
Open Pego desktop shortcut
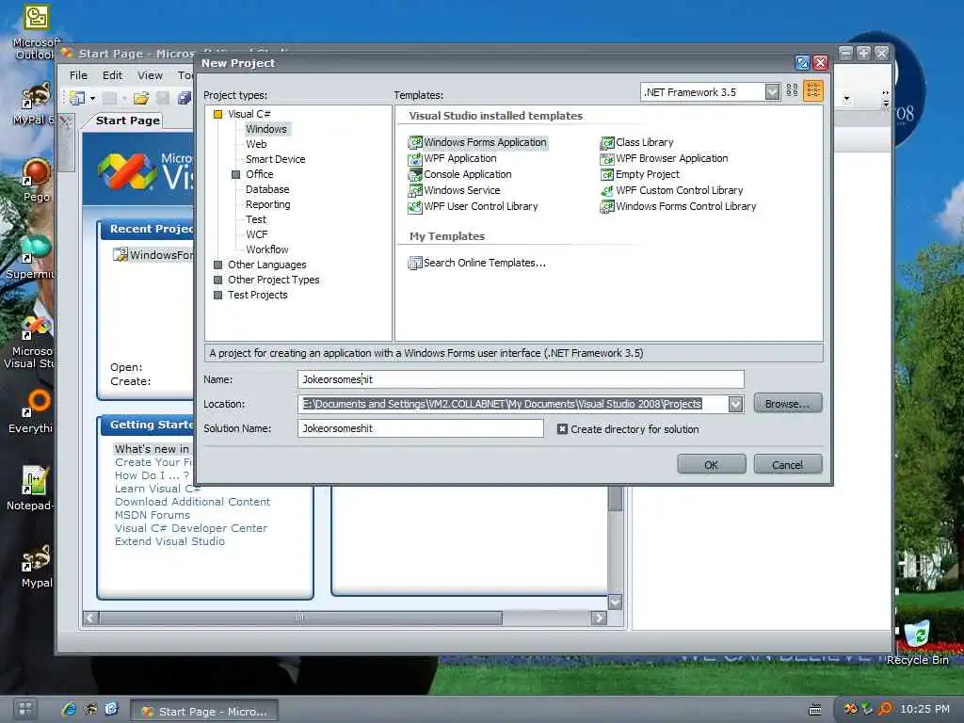(x=37, y=180)
